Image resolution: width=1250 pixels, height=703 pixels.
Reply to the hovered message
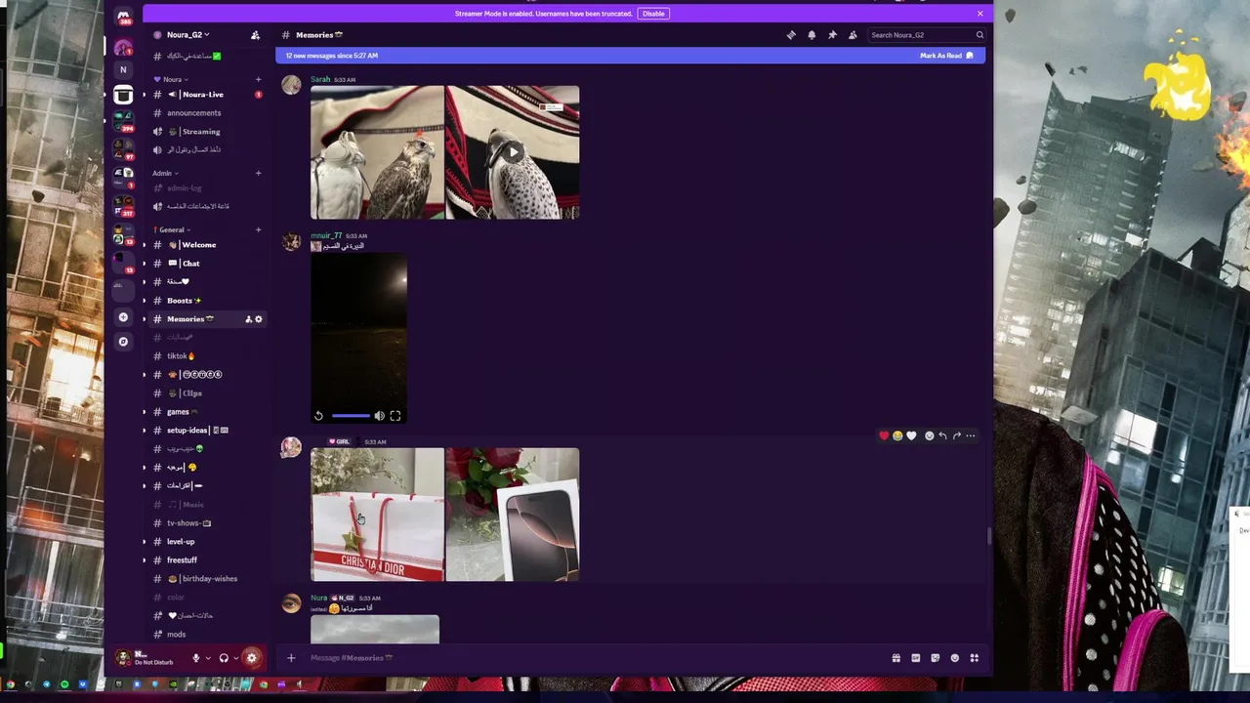[x=942, y=435]
